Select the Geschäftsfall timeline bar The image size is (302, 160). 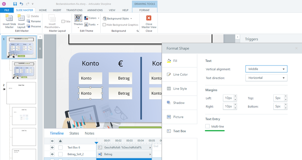[124, 148]
